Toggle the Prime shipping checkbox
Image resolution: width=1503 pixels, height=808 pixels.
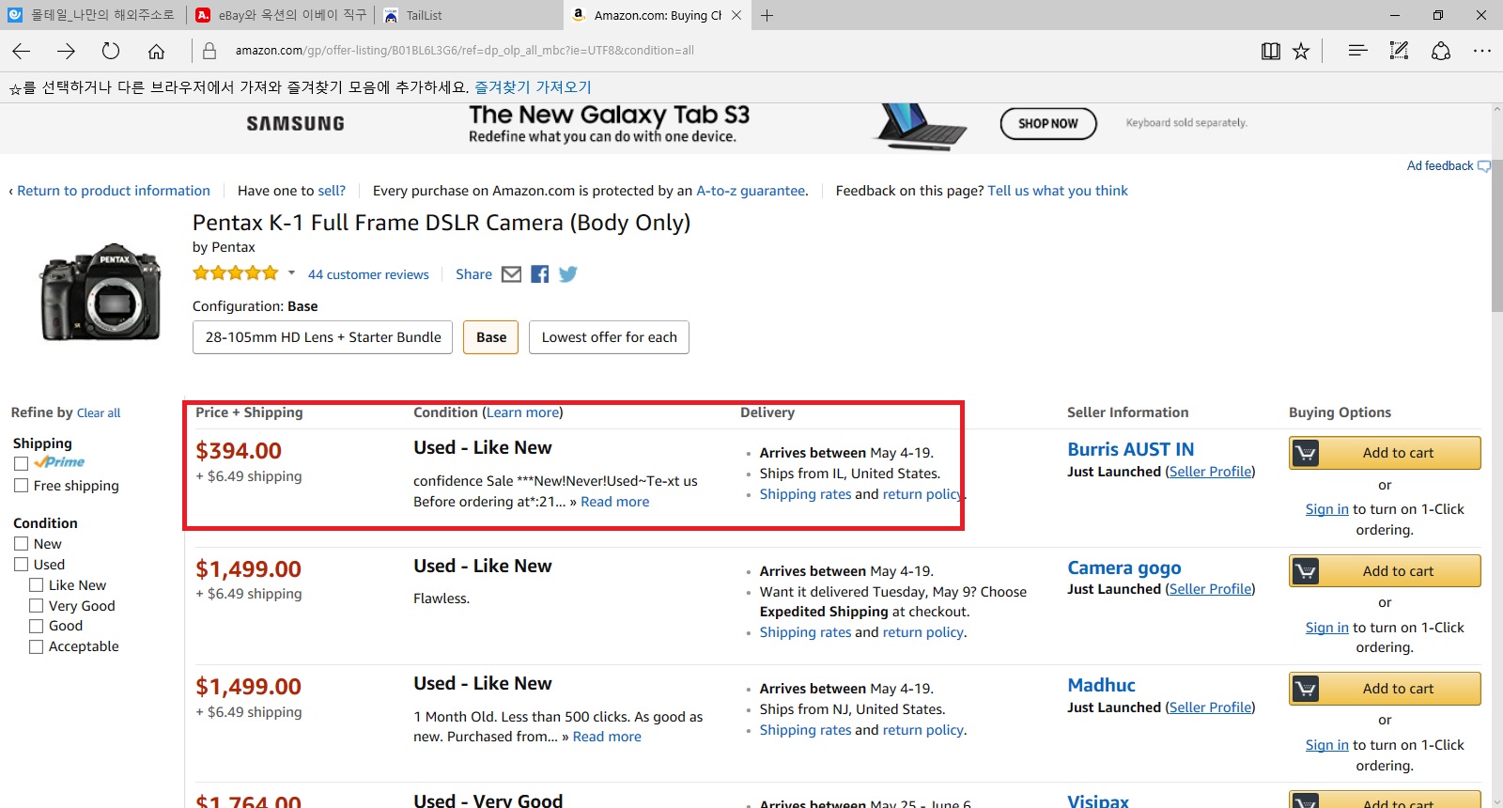pos(21,463)
